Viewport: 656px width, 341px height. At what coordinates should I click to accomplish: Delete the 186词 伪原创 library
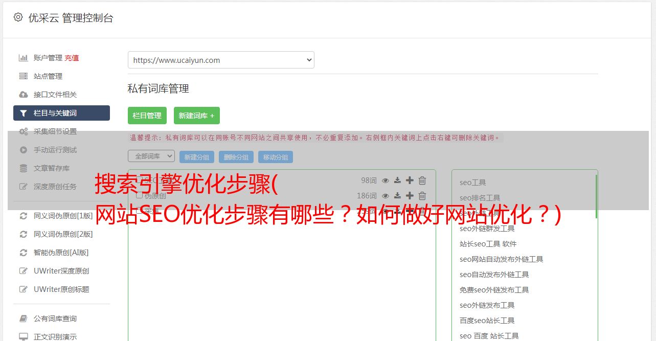coord(422,196)
